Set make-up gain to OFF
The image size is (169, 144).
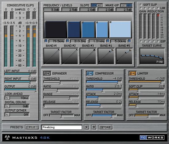(124, 5)
